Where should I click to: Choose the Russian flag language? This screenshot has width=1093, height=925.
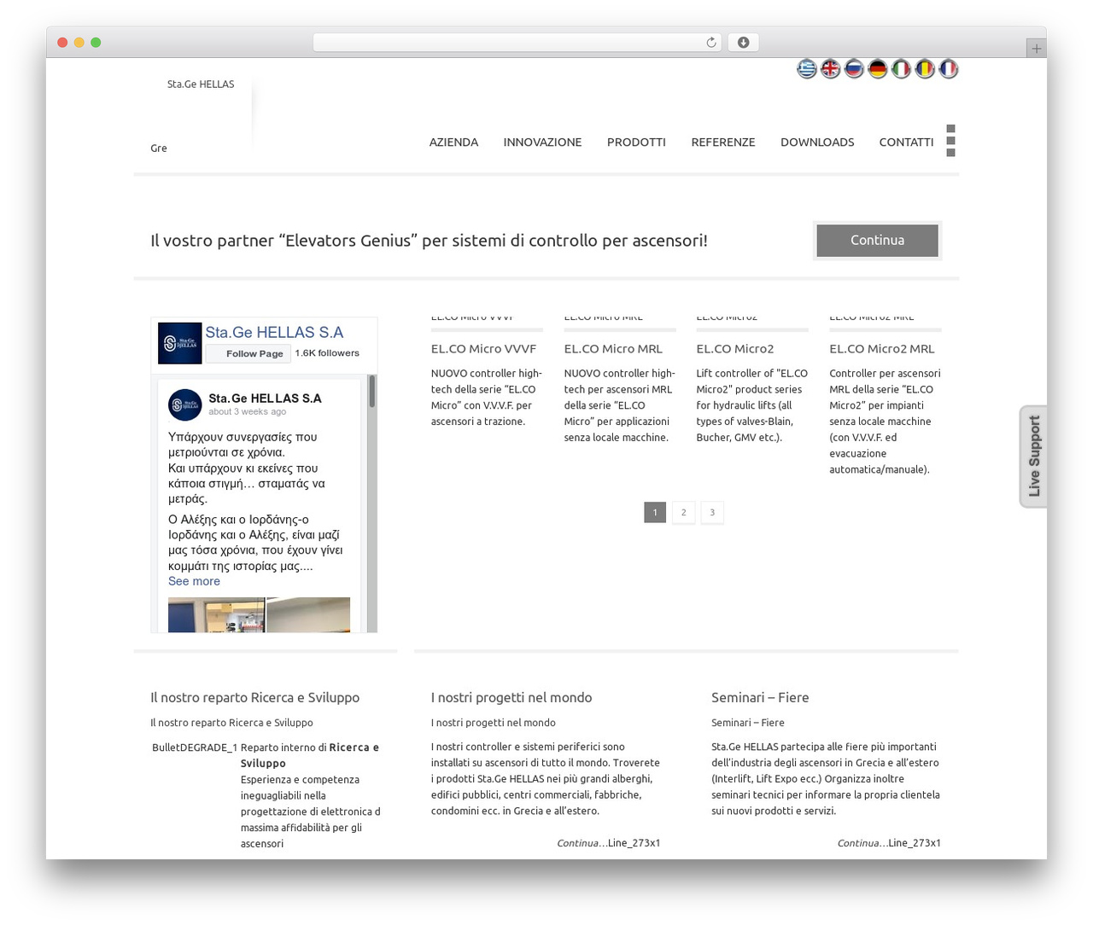pos(854,68)
